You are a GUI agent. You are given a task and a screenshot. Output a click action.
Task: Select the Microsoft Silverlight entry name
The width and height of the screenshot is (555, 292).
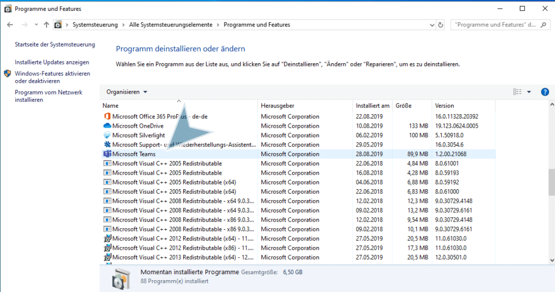[139, 135]
